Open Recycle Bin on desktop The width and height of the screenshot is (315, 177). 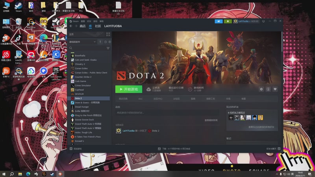(x=19, y=23)
